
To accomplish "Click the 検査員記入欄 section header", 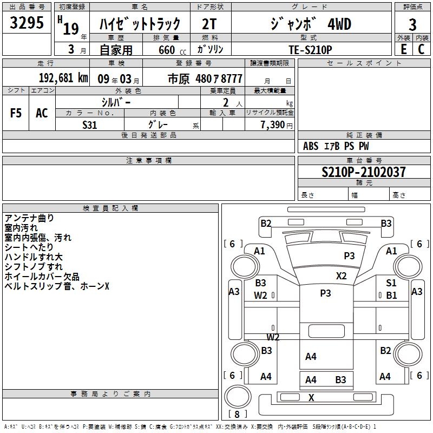I will tap(110, 208).
